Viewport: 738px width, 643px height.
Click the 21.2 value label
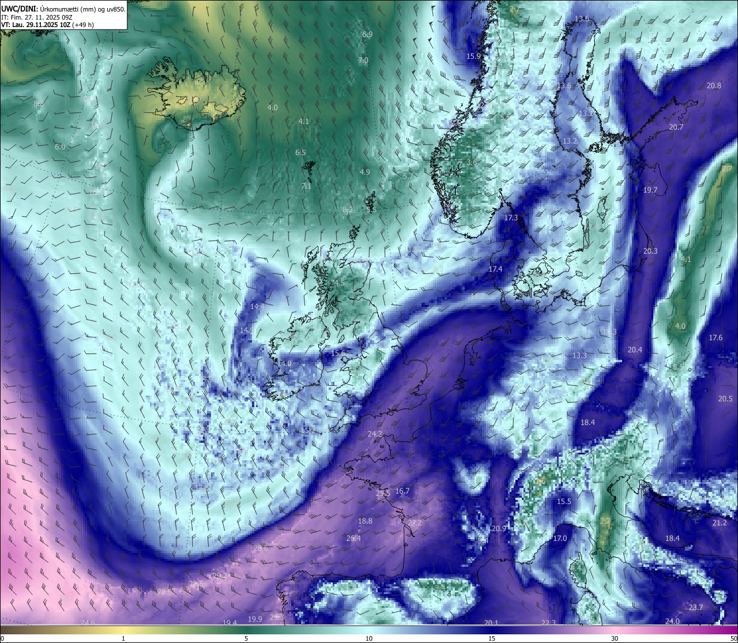click(x=720, y=522)
